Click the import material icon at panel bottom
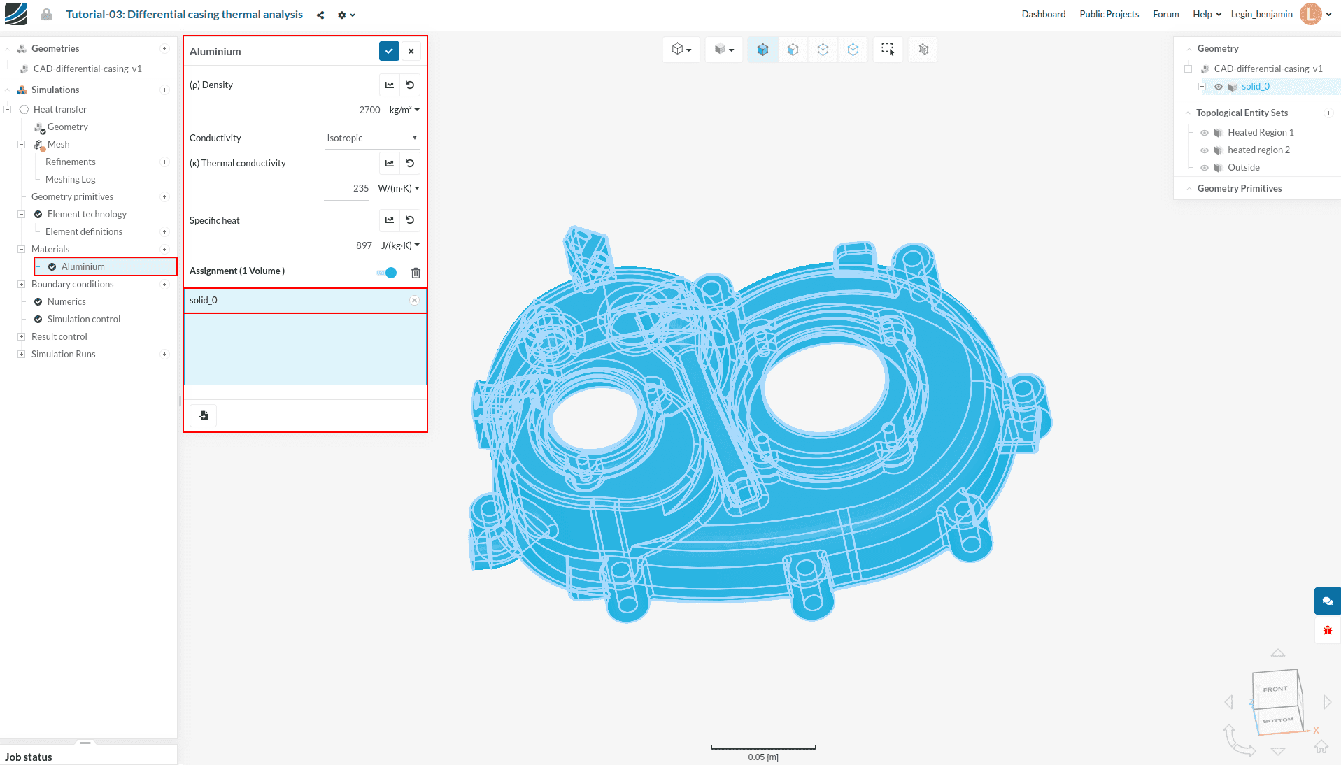 point(204,415)
